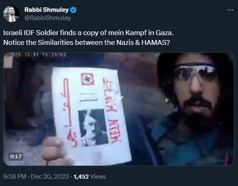Viewport: 238px width, 186px height.
Task: Open the Rabbi Shmuley display name link
Action: [47, 10]
